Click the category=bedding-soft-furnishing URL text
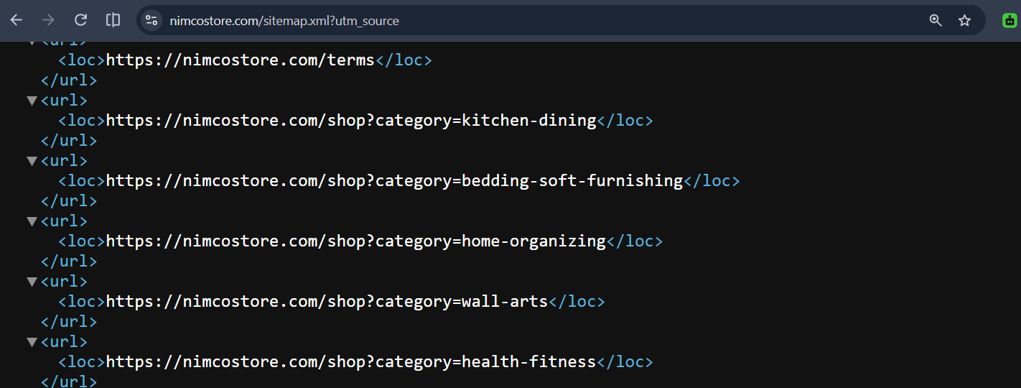The image size is (1021, 388). click(395, 181)
